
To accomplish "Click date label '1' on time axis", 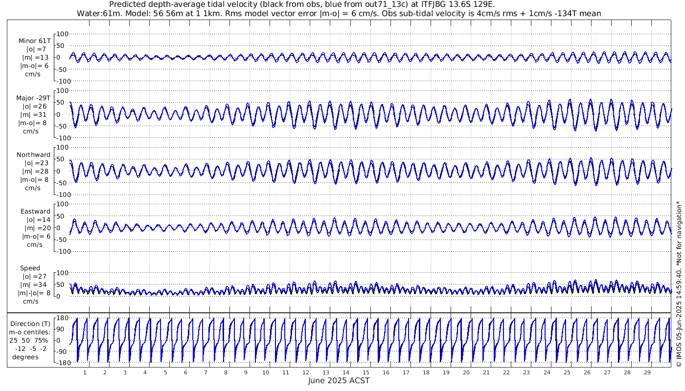I will tap(85, 372).
